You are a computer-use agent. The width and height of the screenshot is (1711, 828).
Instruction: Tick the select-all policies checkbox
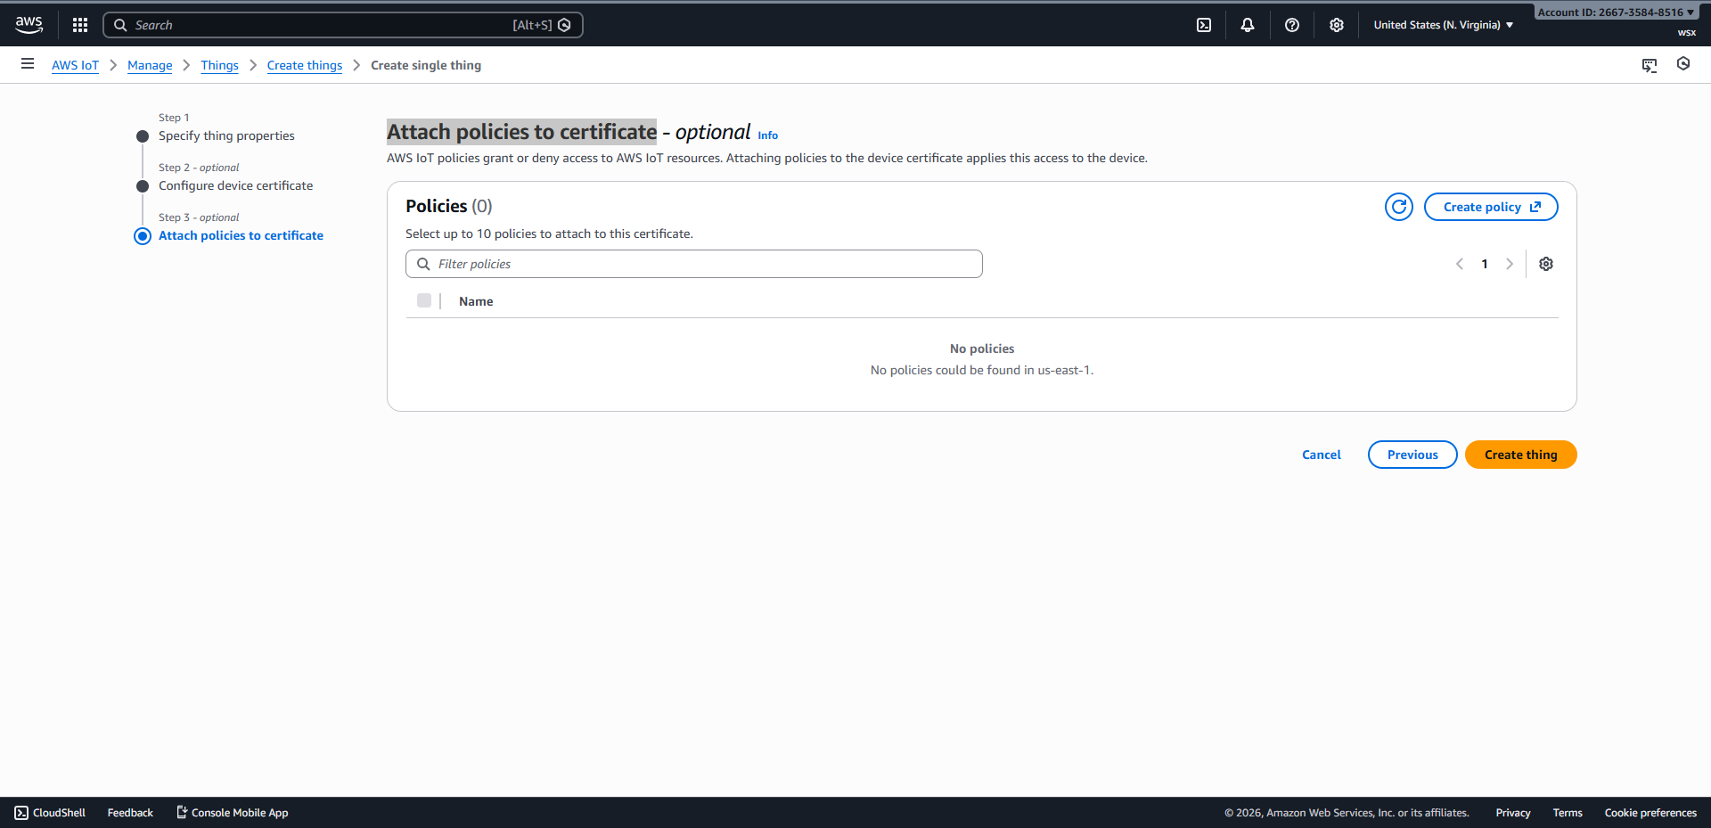coord(424,301)
